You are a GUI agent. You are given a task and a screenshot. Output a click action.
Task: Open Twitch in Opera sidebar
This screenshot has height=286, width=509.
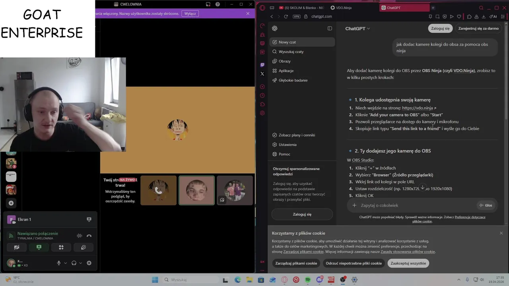[262, 65]
